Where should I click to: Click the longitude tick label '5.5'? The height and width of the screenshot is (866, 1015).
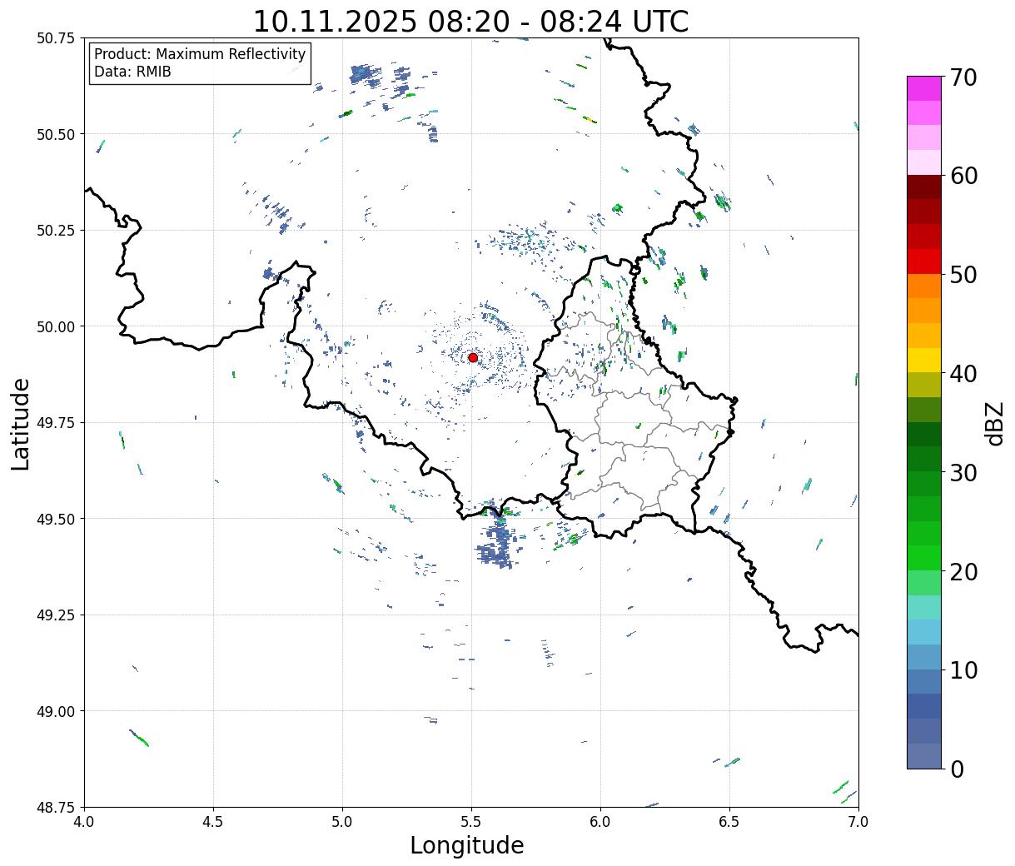[471, 821]
